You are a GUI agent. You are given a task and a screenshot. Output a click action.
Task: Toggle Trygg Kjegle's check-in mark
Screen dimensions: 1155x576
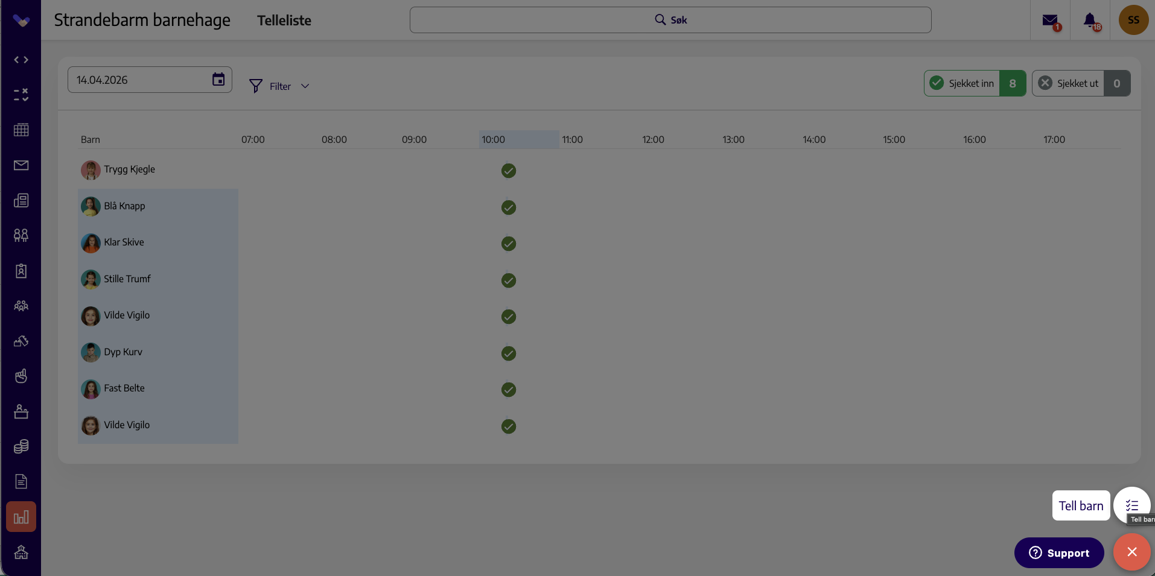pos(509,171)
